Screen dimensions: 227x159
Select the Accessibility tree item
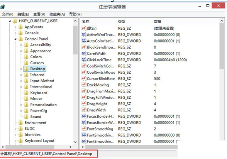[x=41, y=45]
